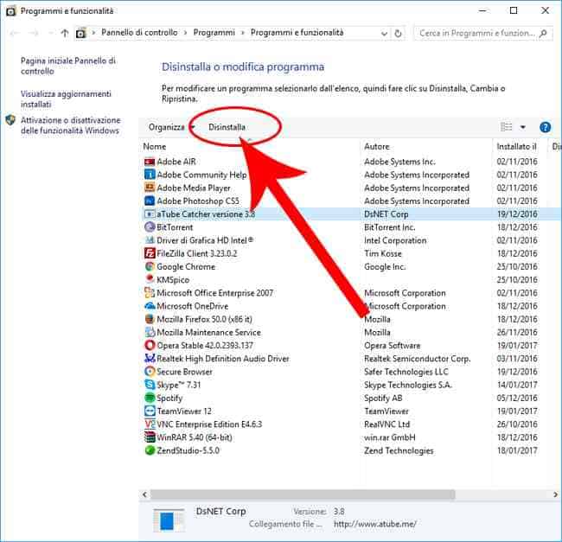
Task: Click the FileZilla Client icon
Action: [x=150, y=253]
